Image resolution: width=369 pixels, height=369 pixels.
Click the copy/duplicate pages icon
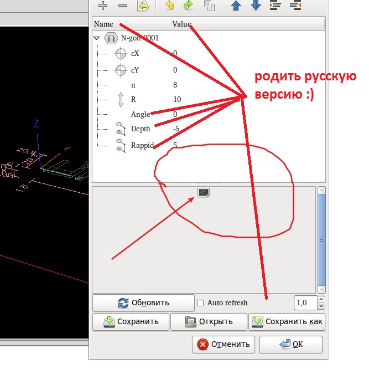pos(209,6)
